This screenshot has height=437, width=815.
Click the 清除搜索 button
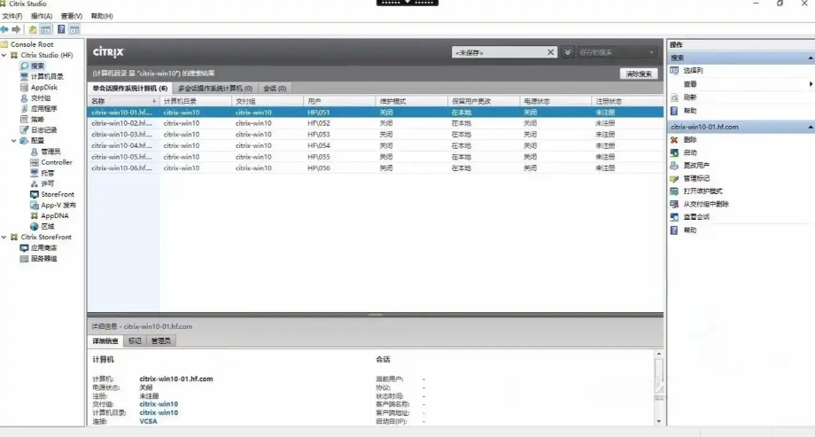tap(639, 74)
